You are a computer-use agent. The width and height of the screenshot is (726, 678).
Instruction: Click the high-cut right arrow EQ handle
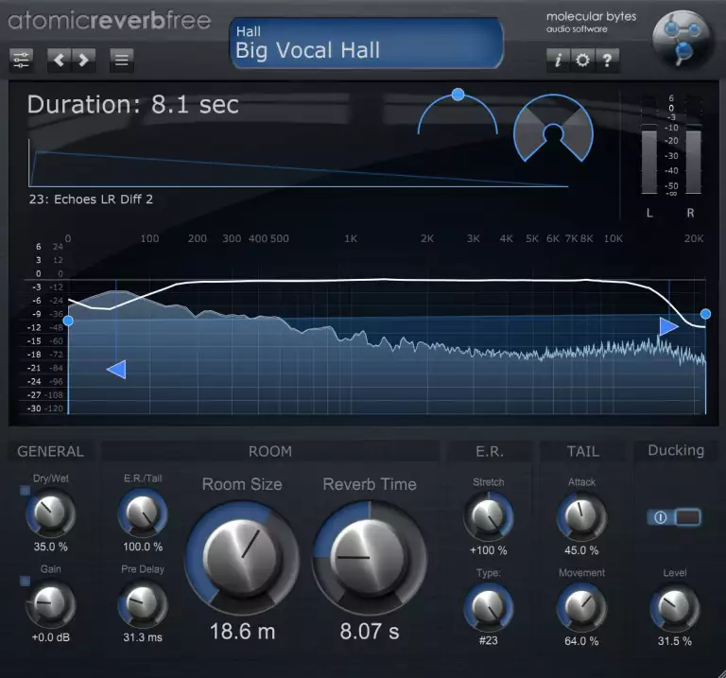coord(668,326)
